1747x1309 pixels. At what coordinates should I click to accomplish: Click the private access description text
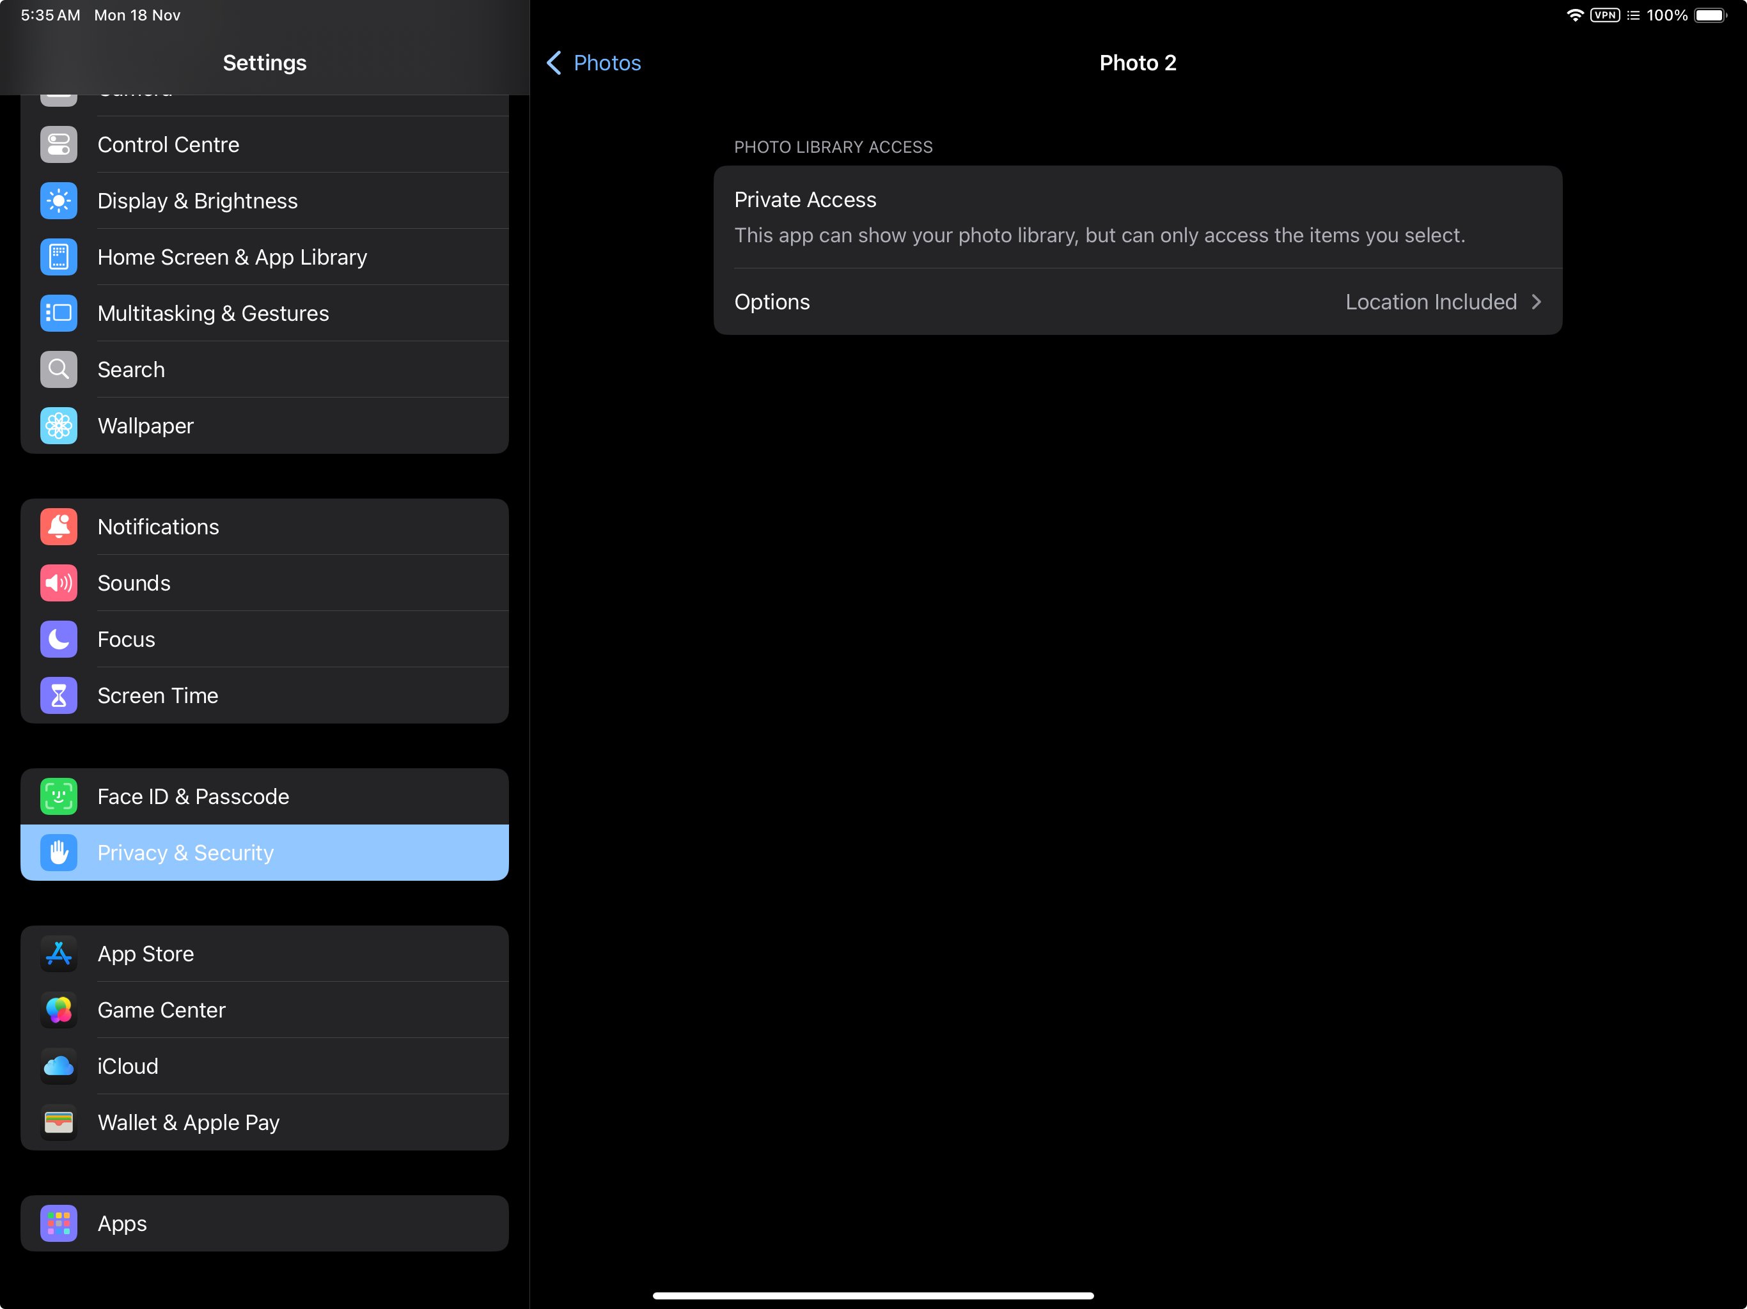point(1099,235)
